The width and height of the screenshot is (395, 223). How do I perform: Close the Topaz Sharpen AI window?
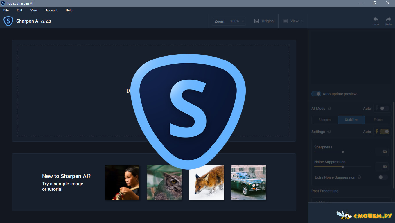(388, 3)
